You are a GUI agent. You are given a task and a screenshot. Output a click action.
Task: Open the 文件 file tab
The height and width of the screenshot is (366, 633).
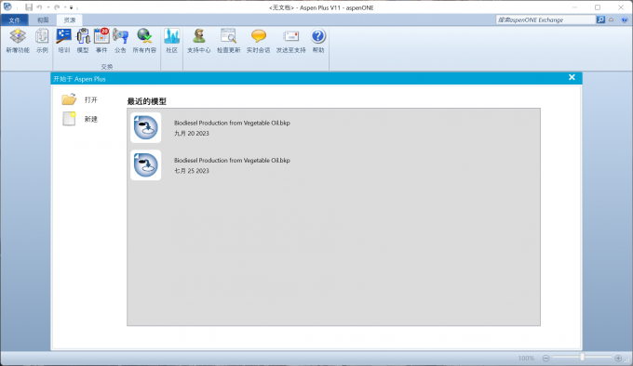click(x=15, y=20)
